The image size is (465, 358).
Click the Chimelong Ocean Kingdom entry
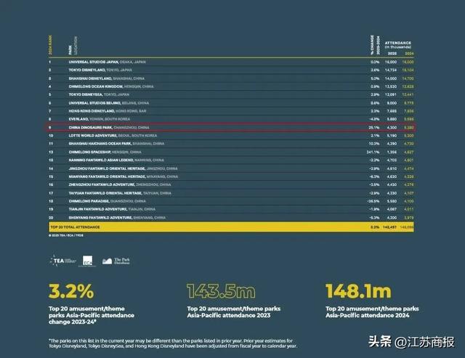[111, 86]
